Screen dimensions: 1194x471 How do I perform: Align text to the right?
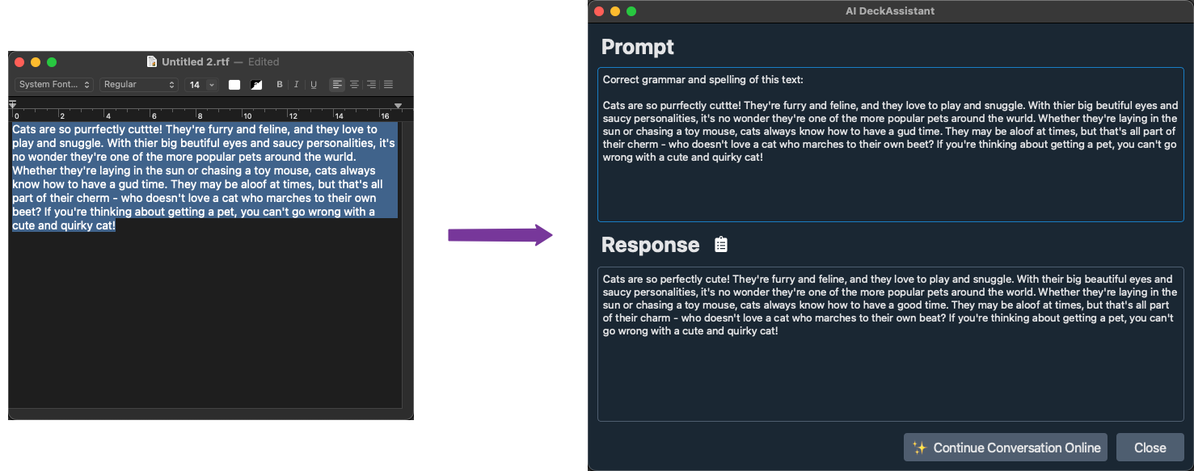(371, 85)
